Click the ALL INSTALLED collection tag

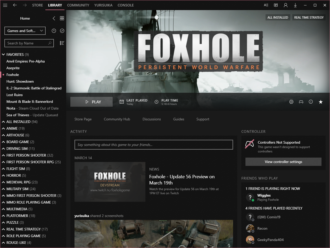click(278, 17)
